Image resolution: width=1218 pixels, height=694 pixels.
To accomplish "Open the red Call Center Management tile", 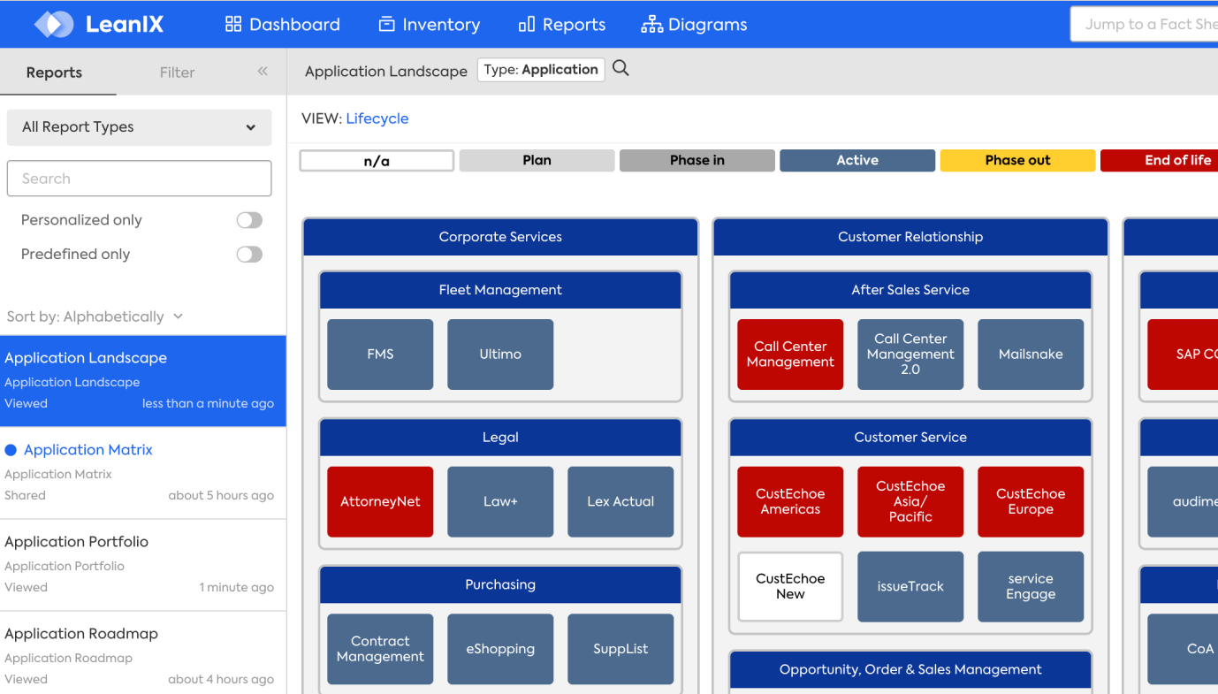I will click(x=790, y=355).
